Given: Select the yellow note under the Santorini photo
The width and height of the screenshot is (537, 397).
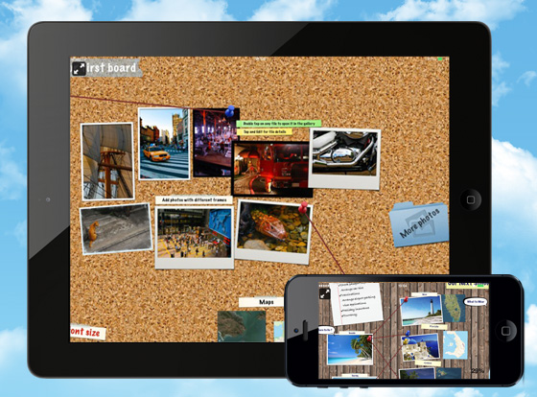Looking at the screenshot, I should (428, 362).
